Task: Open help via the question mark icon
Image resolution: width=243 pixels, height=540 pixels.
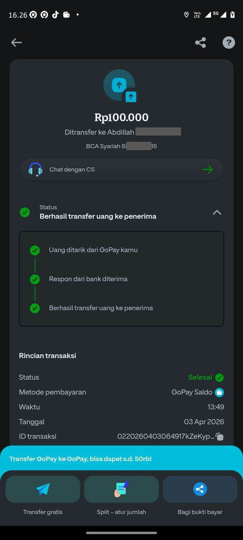Action: click(x=228, y=43)
